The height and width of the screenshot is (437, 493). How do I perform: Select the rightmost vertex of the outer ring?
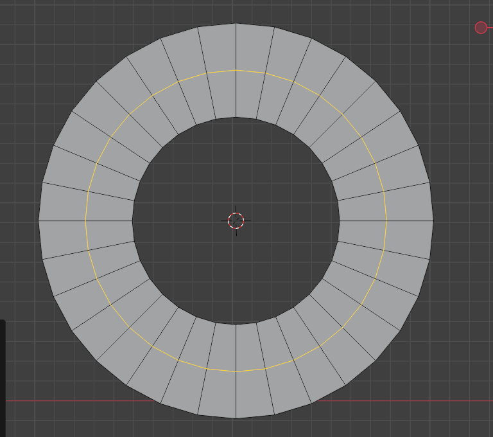(x=433, y=220)
